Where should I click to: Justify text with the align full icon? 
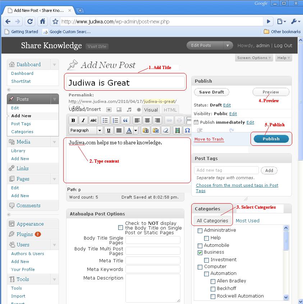(x=119, y=130)
